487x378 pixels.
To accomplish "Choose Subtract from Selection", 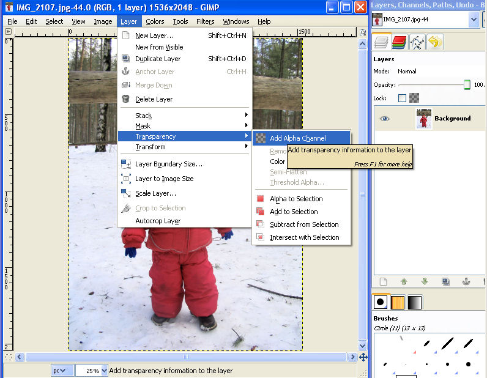I will pos(301,224).
